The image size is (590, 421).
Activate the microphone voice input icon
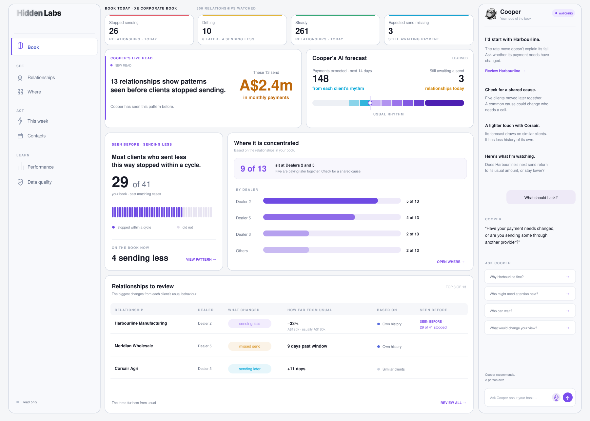pyautogui.click(x=556, y=397)
